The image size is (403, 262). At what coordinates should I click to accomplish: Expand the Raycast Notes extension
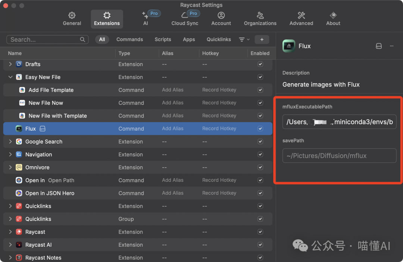point(10,258)
